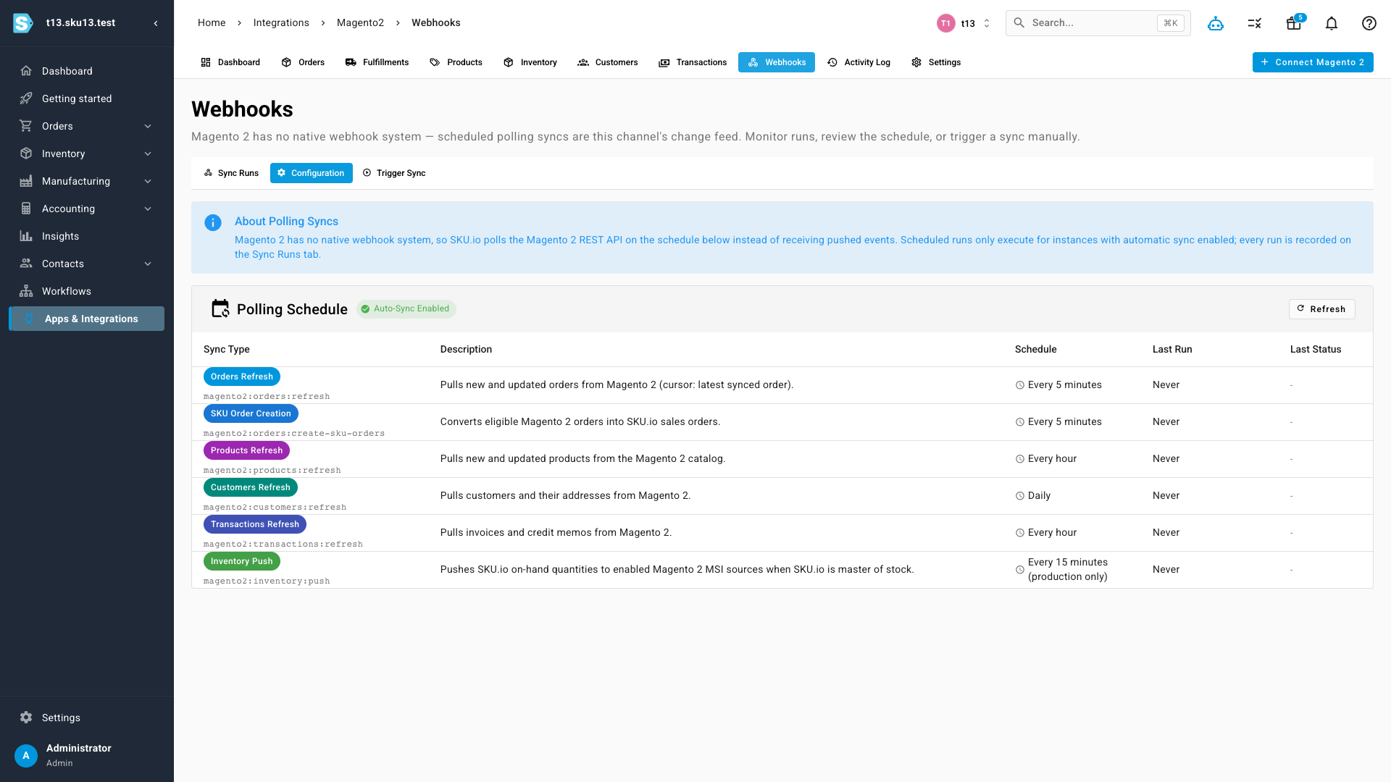Viewport: 1391px width, 782px height.
Task: Refresh the Polling Schedule
Action: point(1321,309)
